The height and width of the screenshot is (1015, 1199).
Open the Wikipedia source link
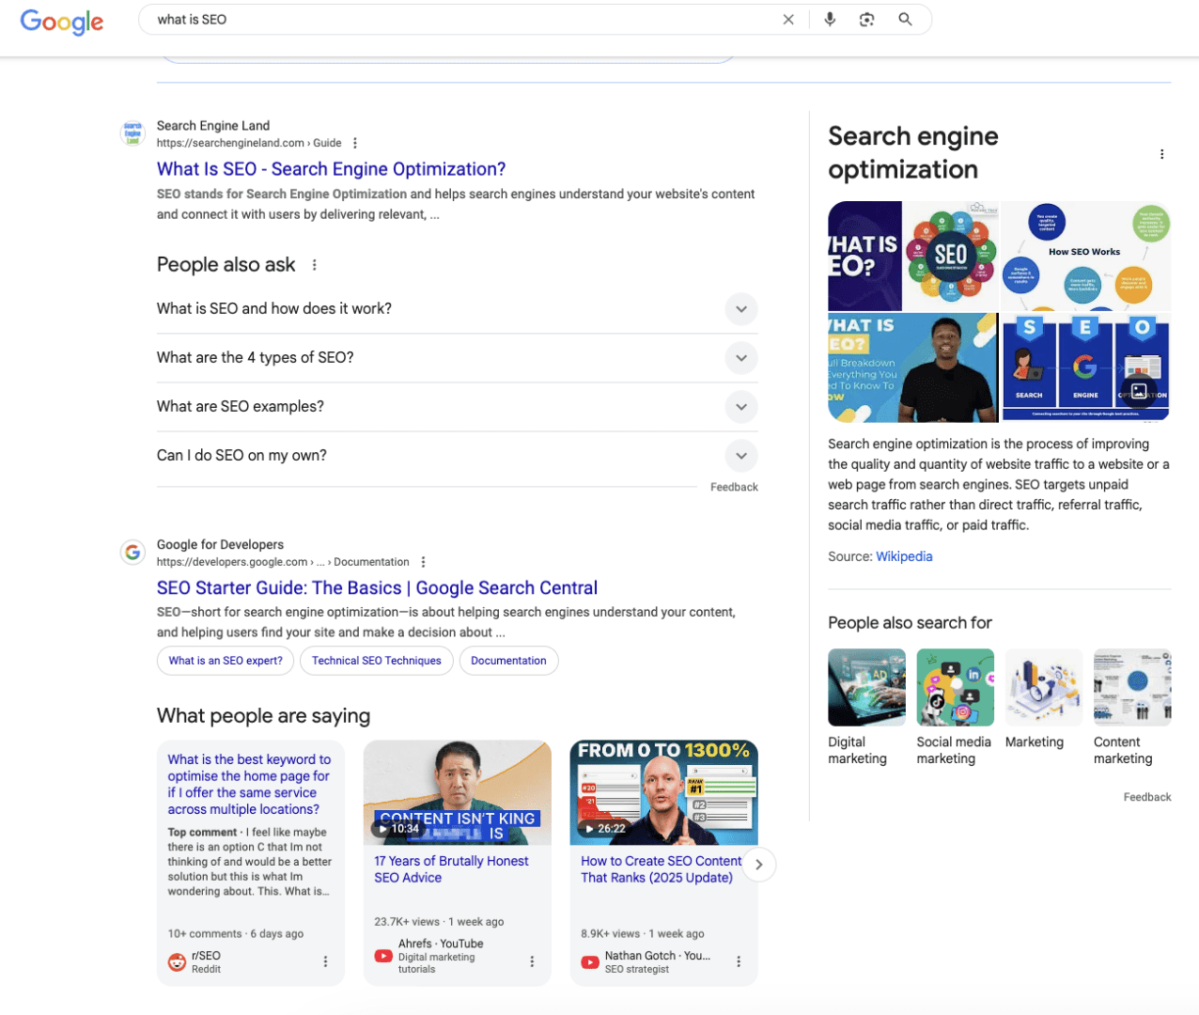point(904,556)
